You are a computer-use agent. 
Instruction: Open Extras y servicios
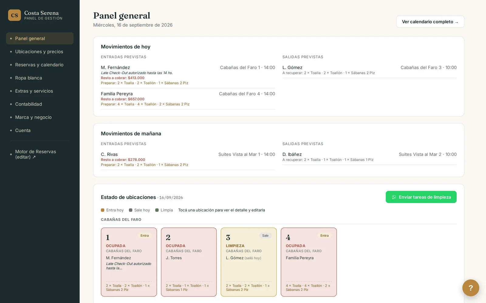[x=40, y=91]
